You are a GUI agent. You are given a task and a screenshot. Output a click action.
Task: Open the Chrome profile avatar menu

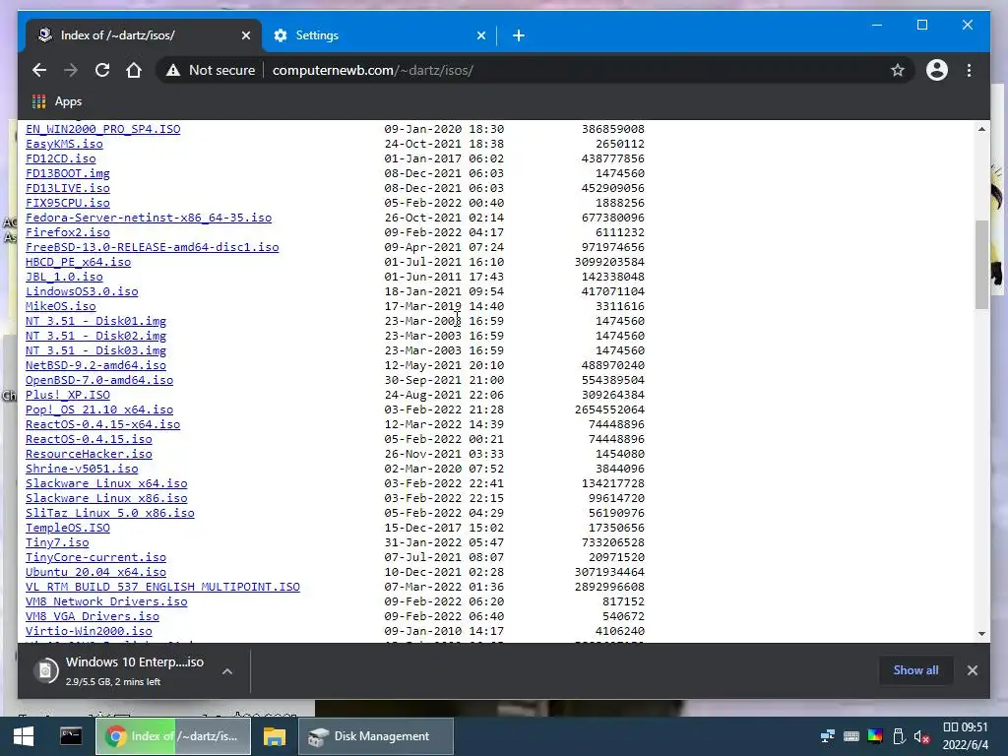click(937, 70)
